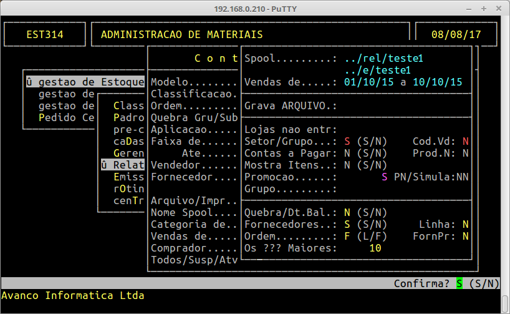Click the Vendas de end date 10/10/15

click(437, 82)
